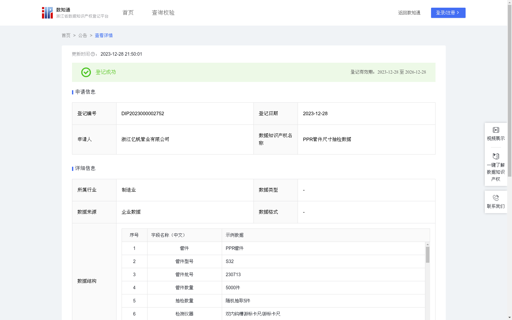The width and height of the screenshot is (512, 320).
Task: Click the 抽检数量 field name cell
Action: click(184, 301)
